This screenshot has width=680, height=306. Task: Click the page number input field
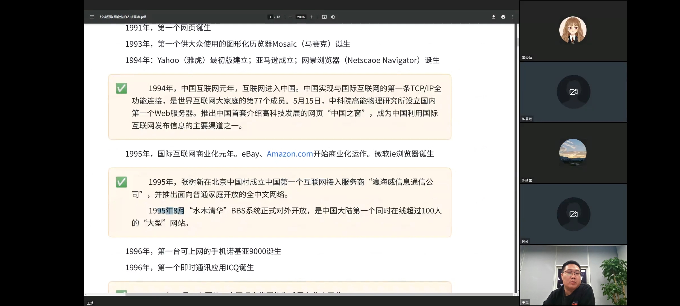click(x=270, y=17)
